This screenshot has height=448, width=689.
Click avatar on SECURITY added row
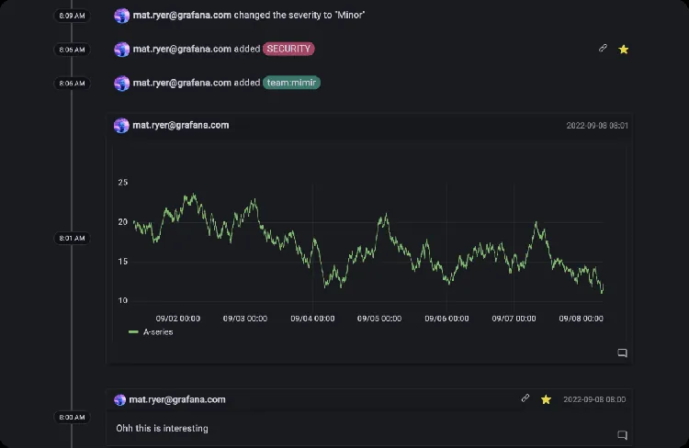tap(121, 50)
